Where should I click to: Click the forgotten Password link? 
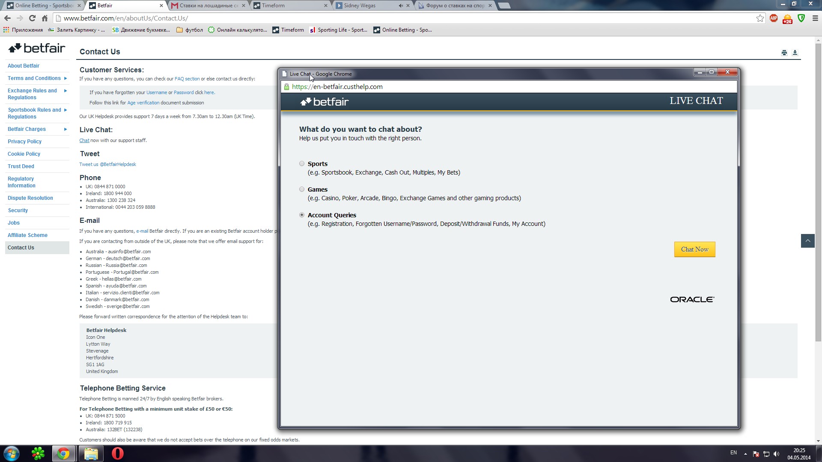click(x=184, y=92)
